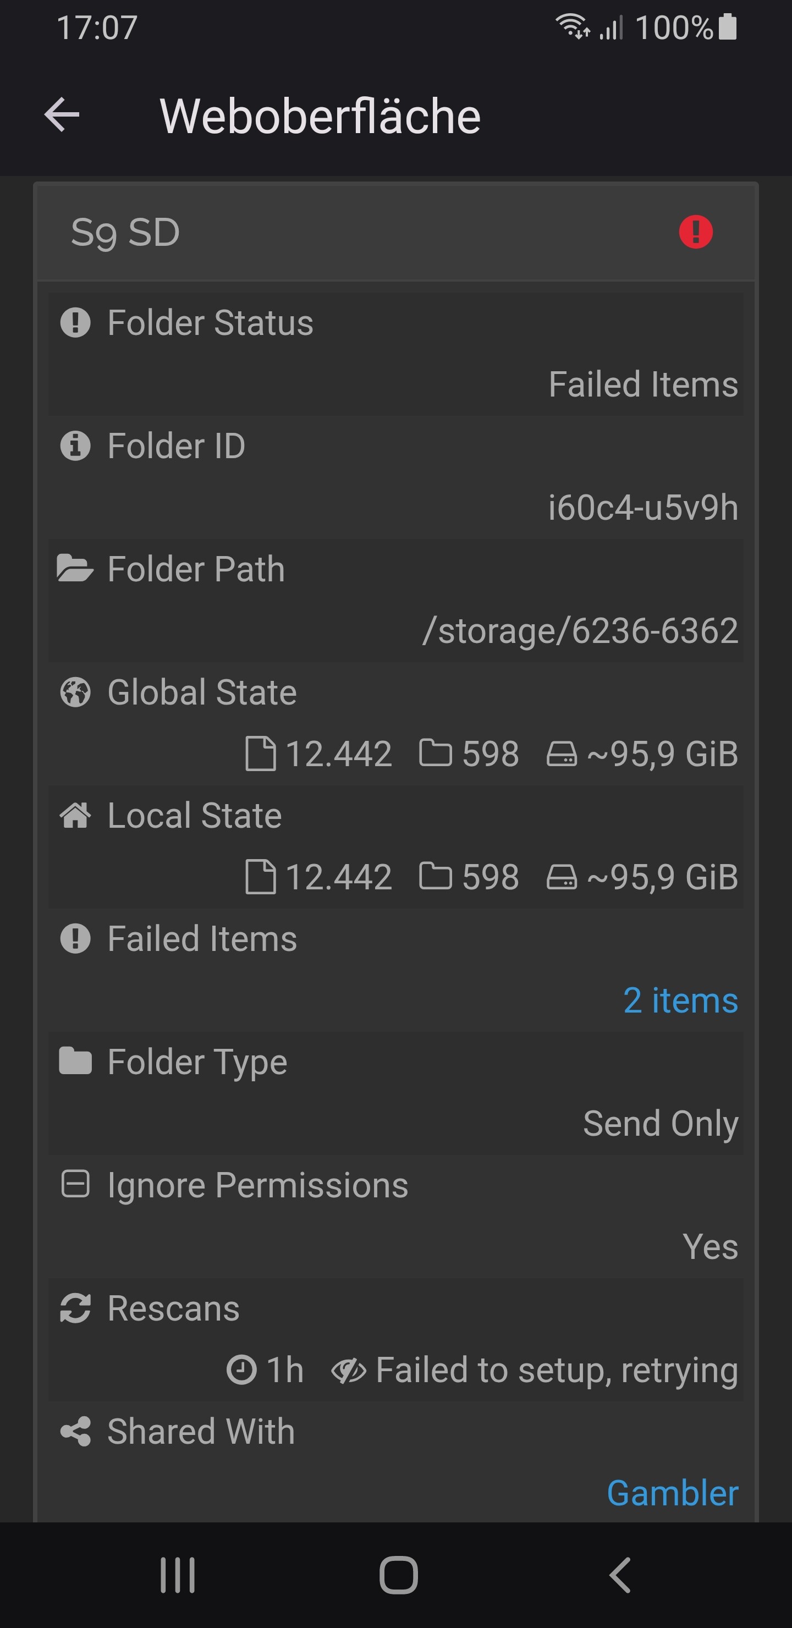792x1628 pixels.
Task: Click the share icon by Shared With
Action: coord(75,1431)
